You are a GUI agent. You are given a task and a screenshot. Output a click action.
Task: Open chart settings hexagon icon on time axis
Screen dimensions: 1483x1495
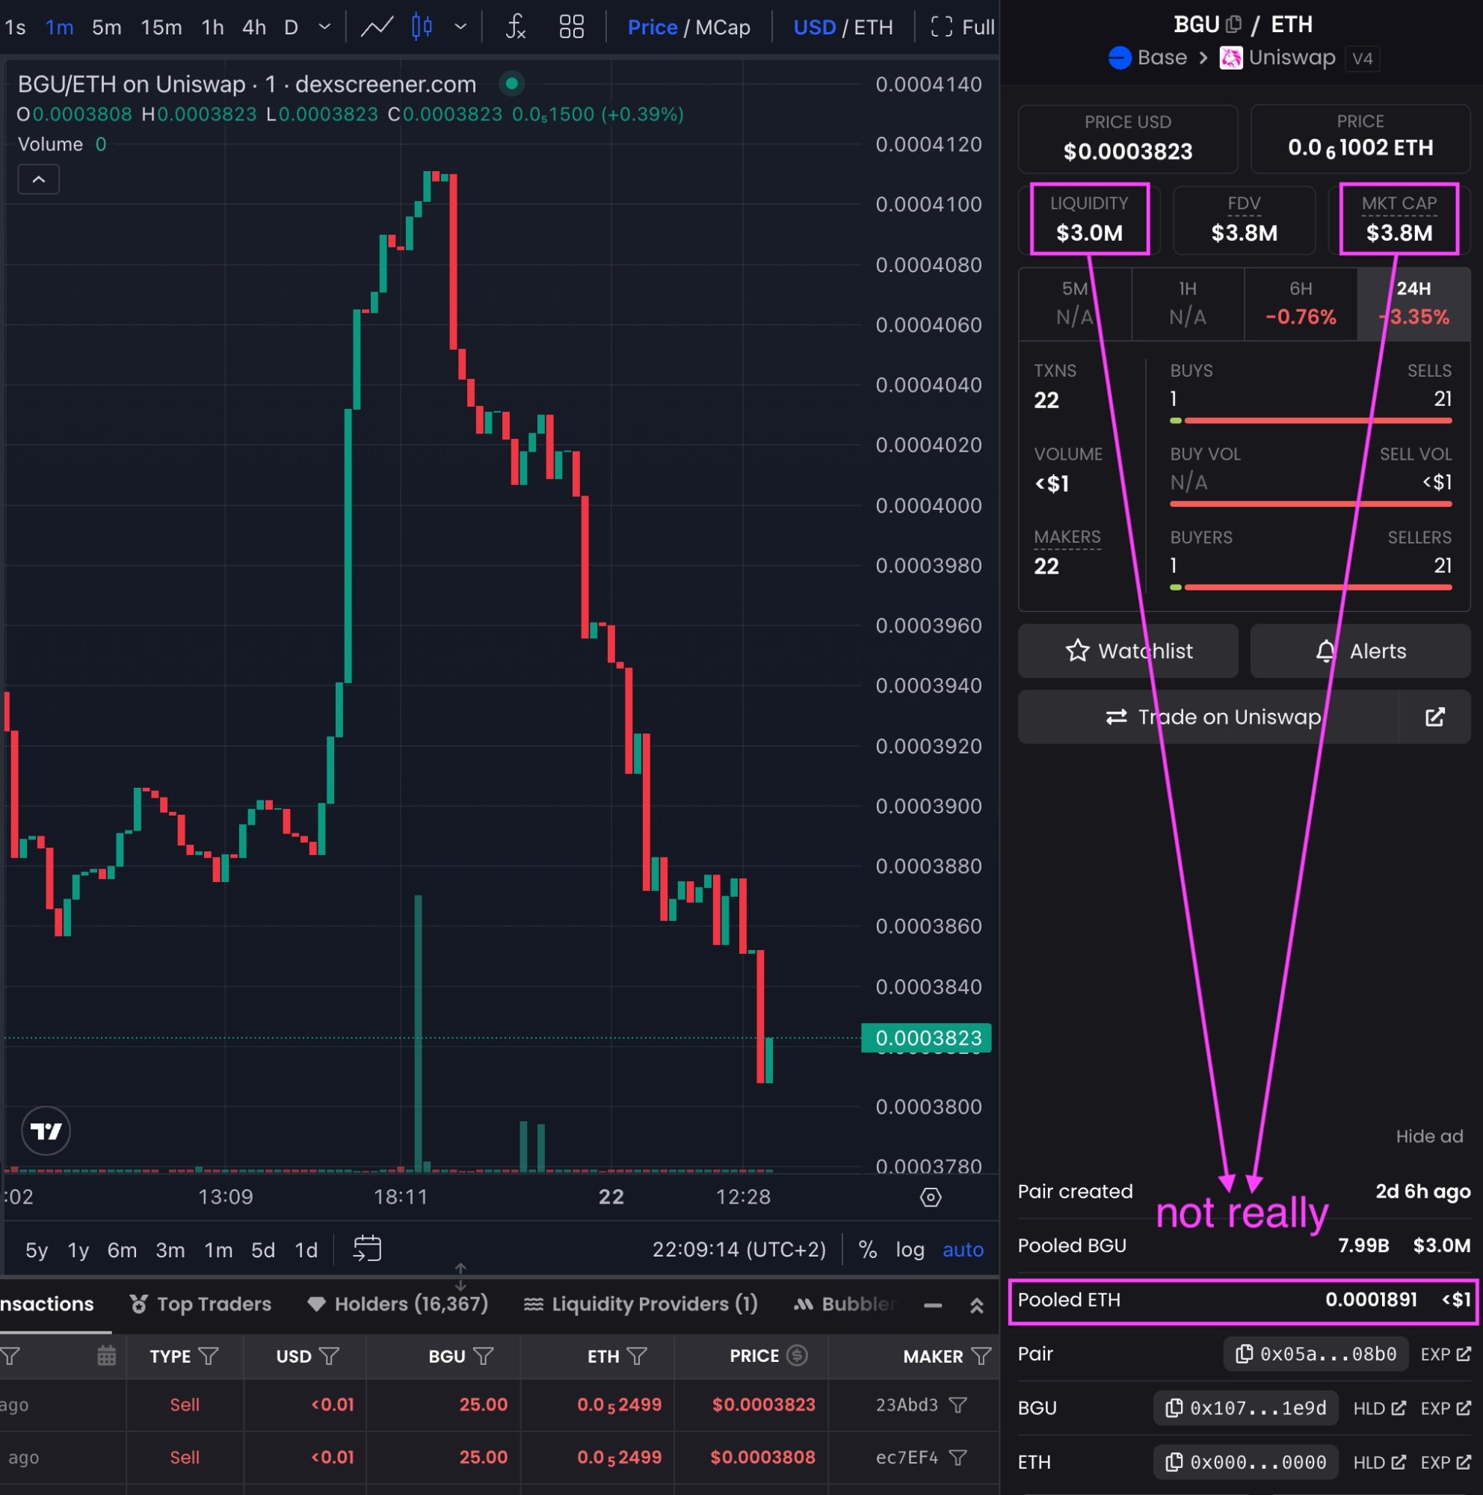931,1197
